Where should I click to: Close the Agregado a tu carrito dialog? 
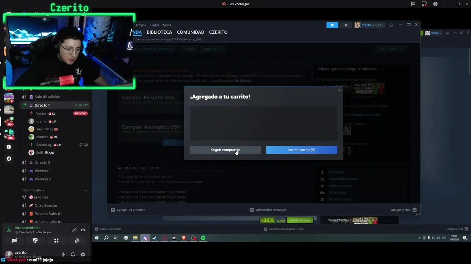(339, 90)
